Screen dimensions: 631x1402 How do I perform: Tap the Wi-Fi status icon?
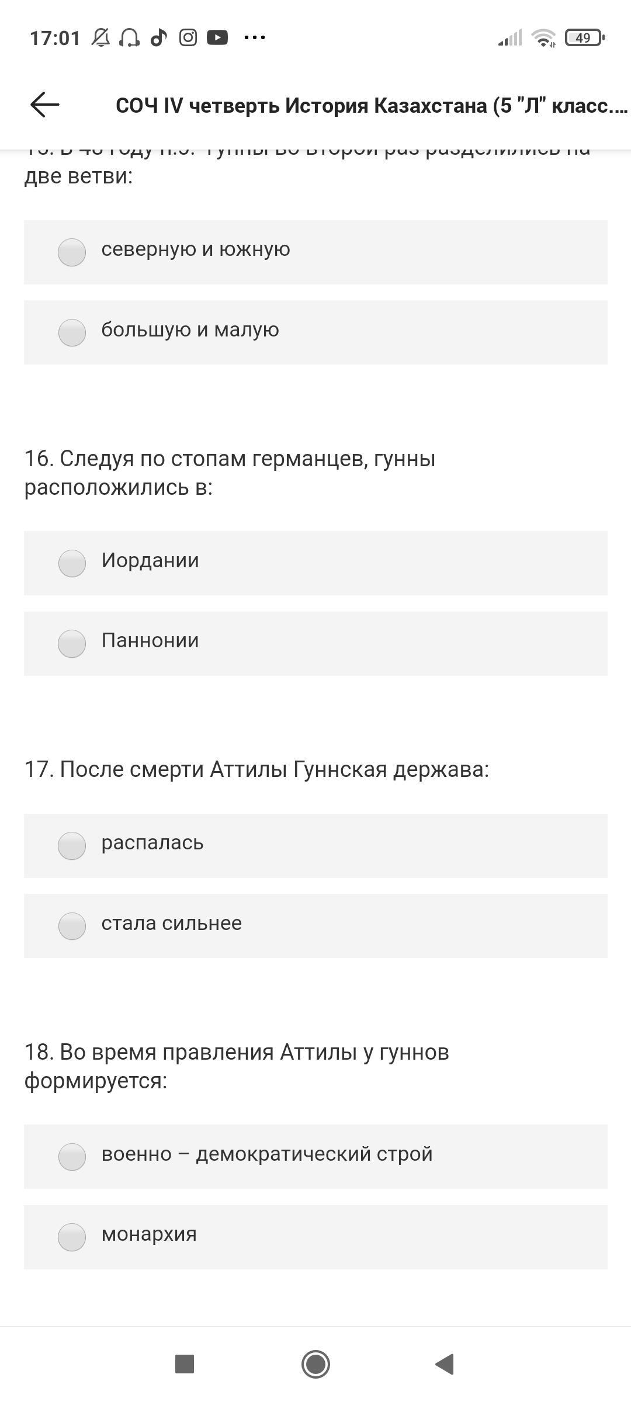pyautogui.click(x=543, y=38)
